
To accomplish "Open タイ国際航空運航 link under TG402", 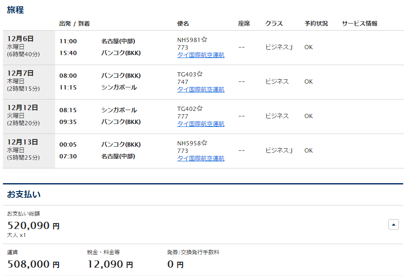I will pos(201,124).
